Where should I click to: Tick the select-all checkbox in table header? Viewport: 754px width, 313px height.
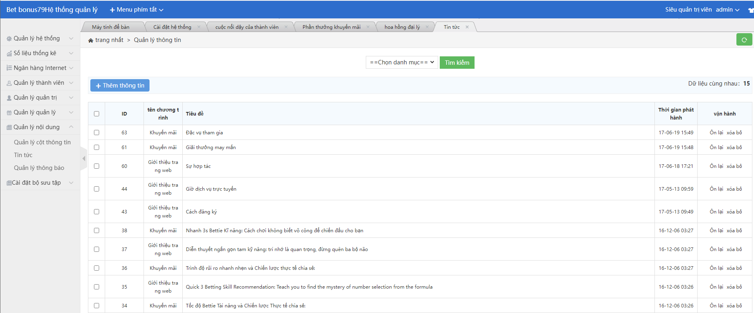[96, 114]
